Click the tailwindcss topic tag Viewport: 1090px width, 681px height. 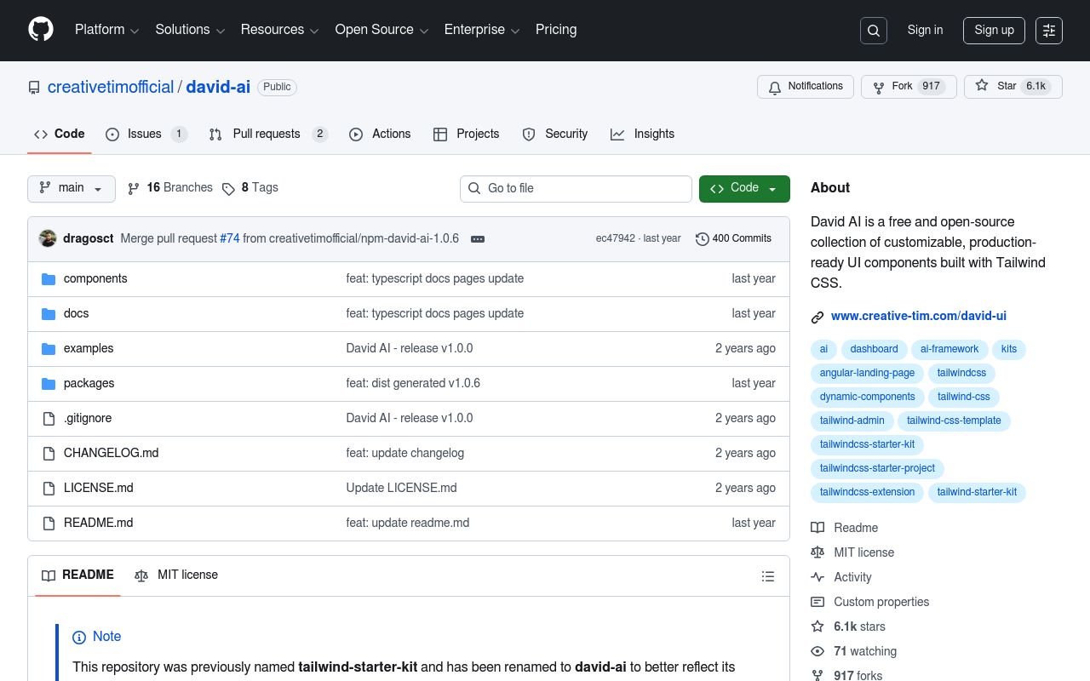tap(961, 373)
